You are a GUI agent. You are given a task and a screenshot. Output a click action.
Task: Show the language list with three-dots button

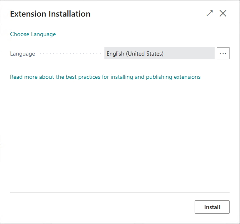point(223,53)
